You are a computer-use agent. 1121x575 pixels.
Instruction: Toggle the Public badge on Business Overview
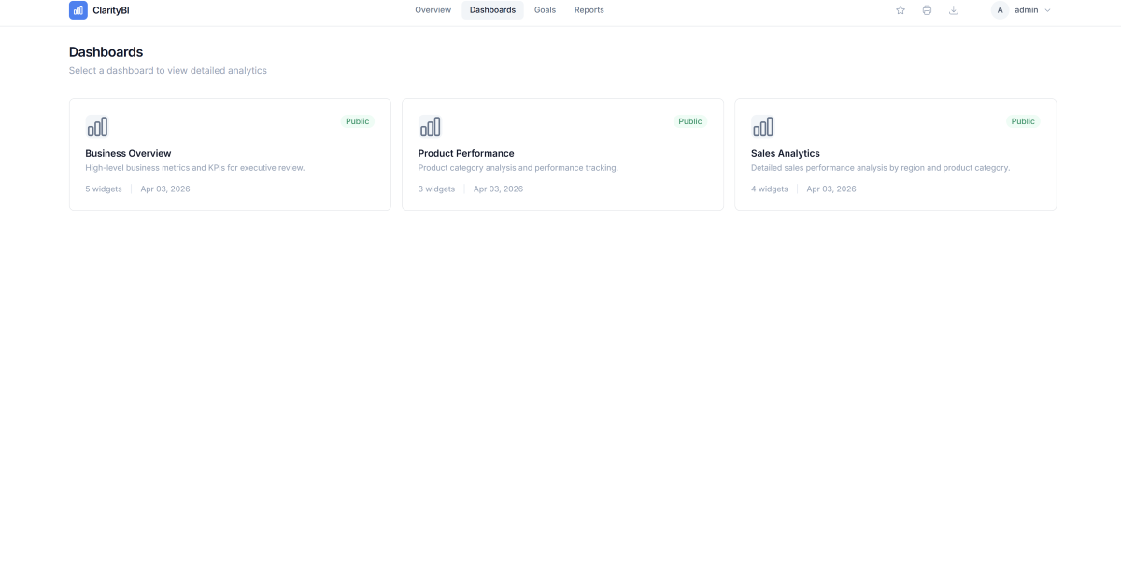click(x=357, y=120)
